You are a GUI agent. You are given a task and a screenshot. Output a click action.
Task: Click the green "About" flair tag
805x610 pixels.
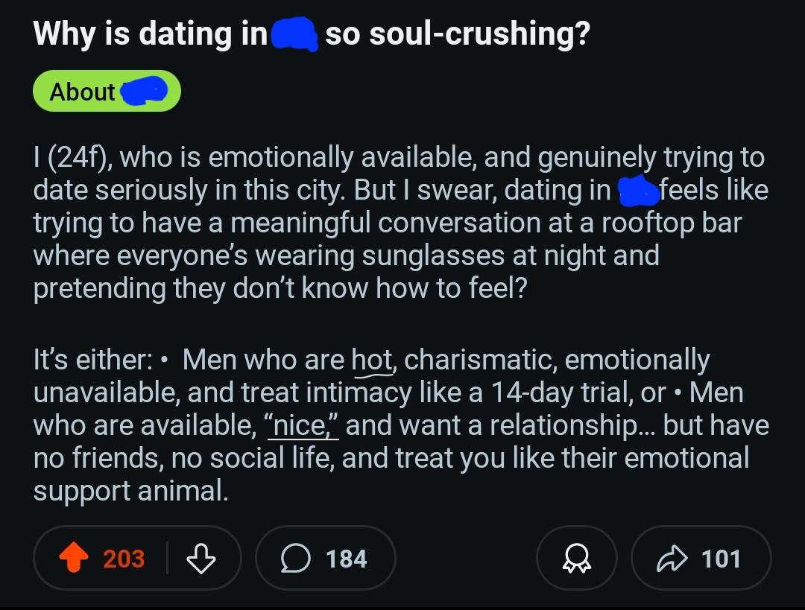click(x=83, y=92)
